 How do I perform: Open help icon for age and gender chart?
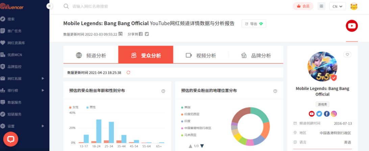click(x=163, y=91)
